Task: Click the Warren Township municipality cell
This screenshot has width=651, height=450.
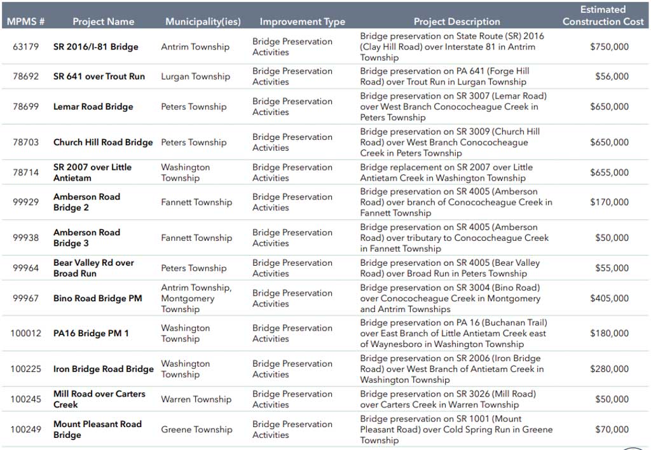Action: (x=196, y=399)
